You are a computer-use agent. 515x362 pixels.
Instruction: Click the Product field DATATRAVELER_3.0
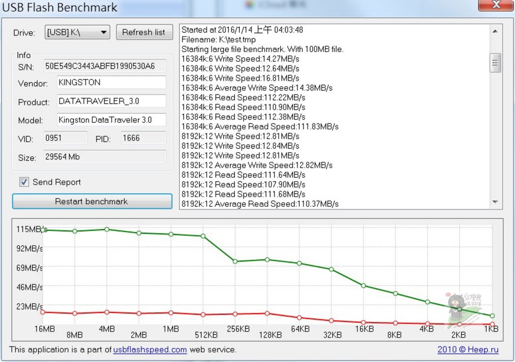click(x=111, y=101)
